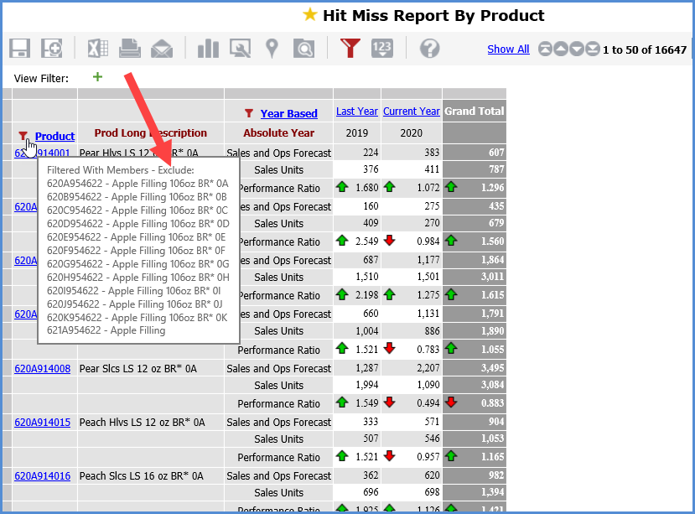The image size is (695, 514).
Task: Click the Save As icon with plus
Action: pos(52,49)
